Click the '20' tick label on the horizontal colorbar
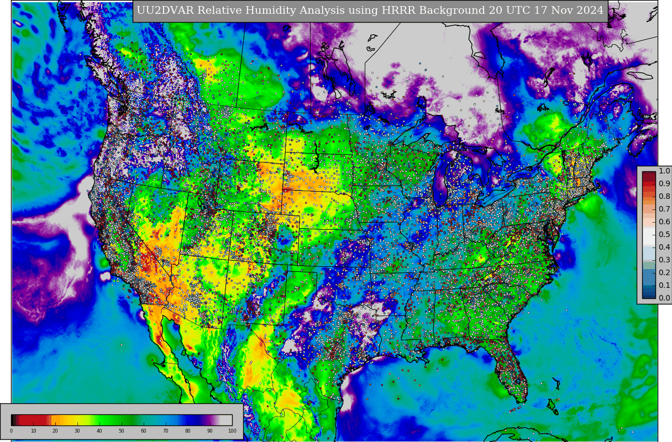672x442 pixels. (55, 431)
